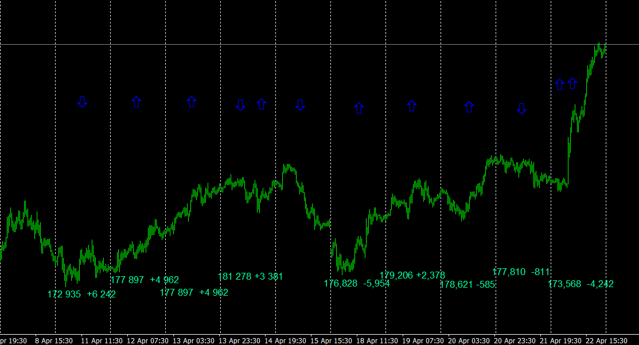Click the 22 Apr 15:30 time label
The height and width of the screenshot is (345, 639).
[x=607, y=340]
